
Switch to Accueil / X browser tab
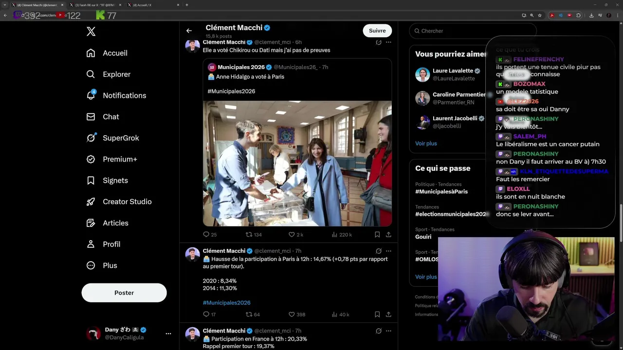(152, 5)
